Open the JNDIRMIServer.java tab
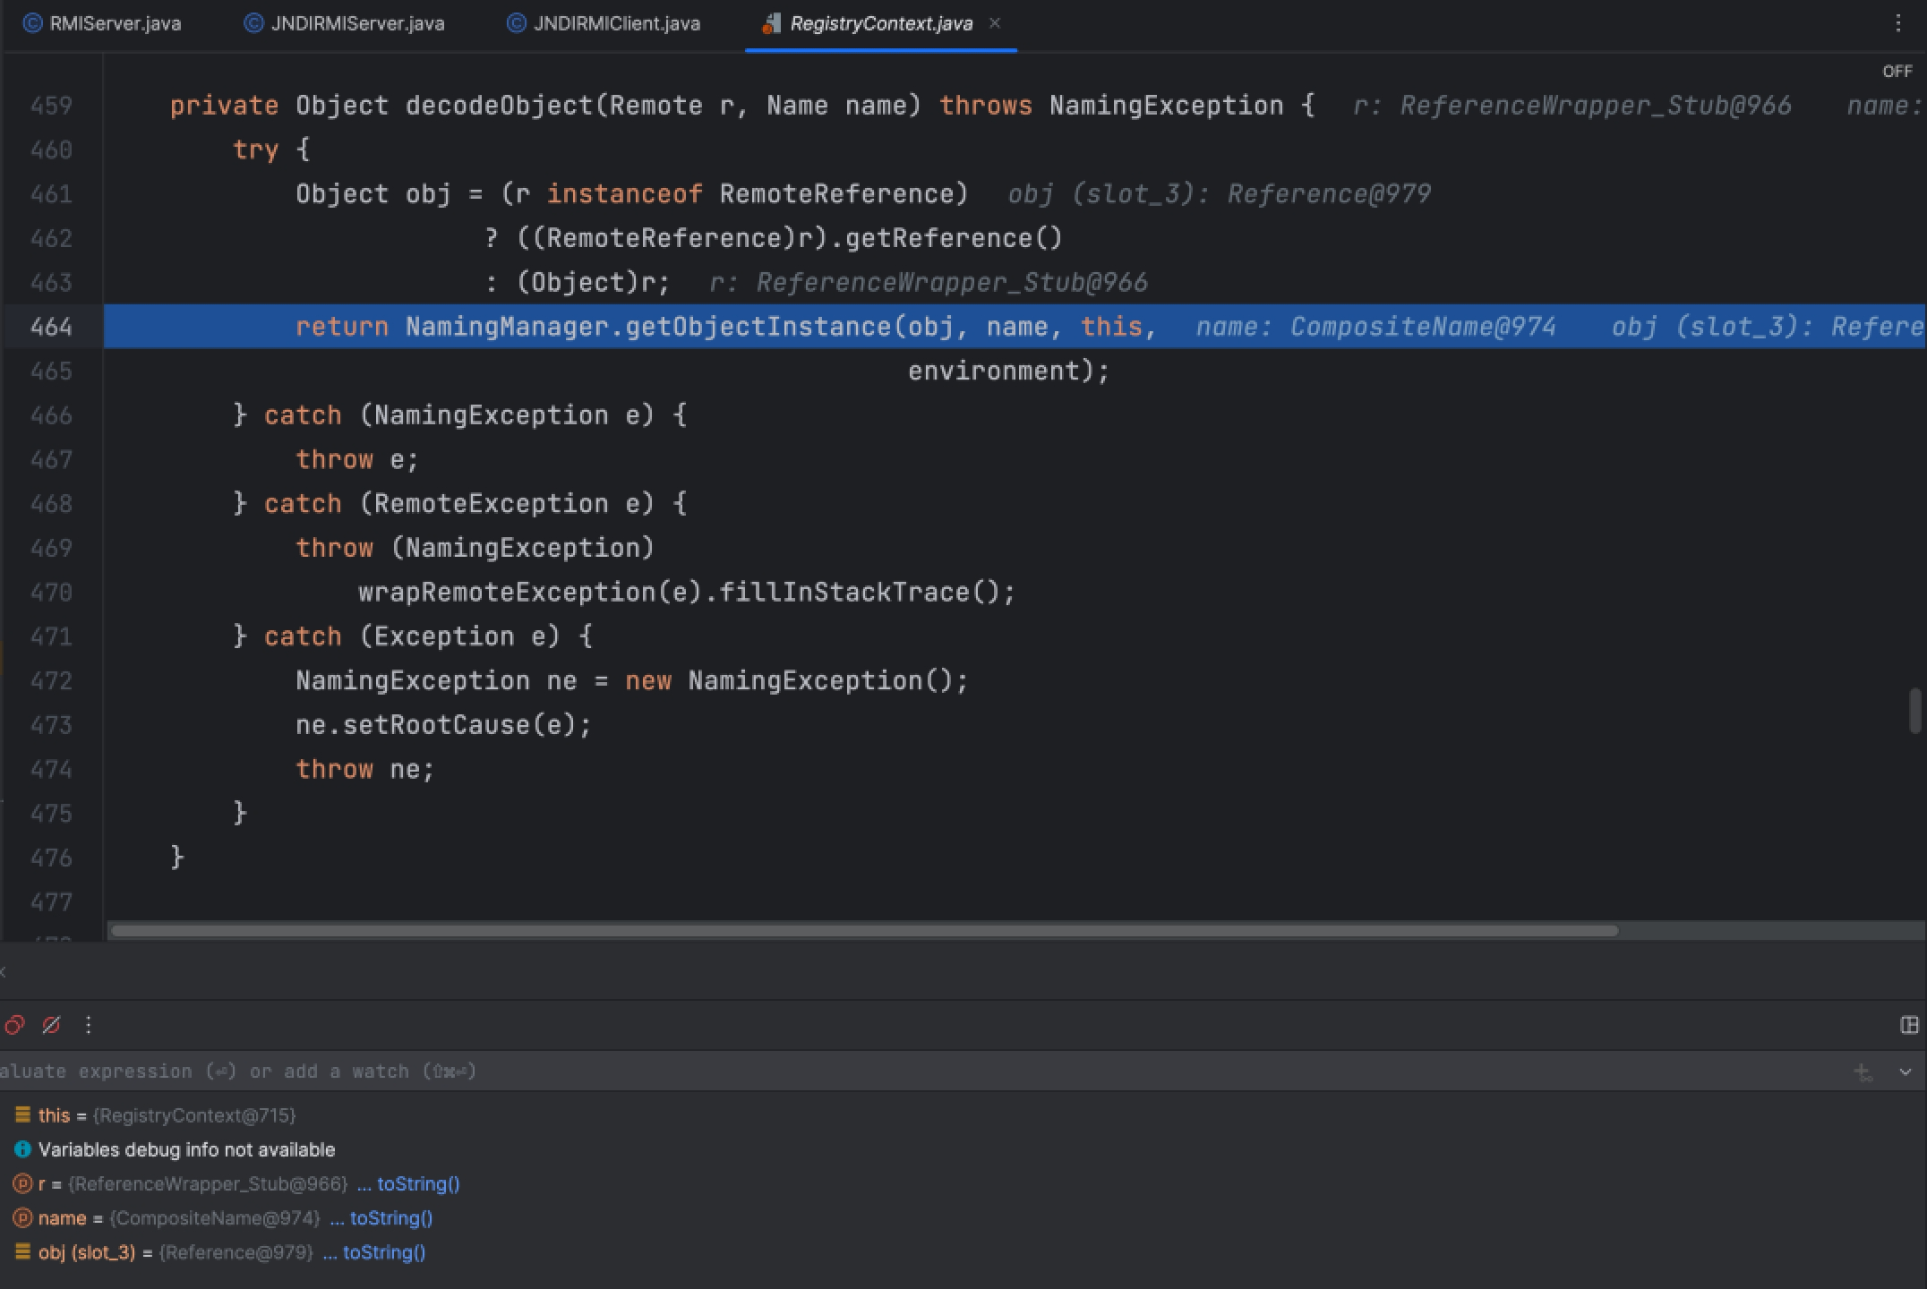Image resolution: width=1927 pixels, height=1289 pixels. (x=345, y=23)
